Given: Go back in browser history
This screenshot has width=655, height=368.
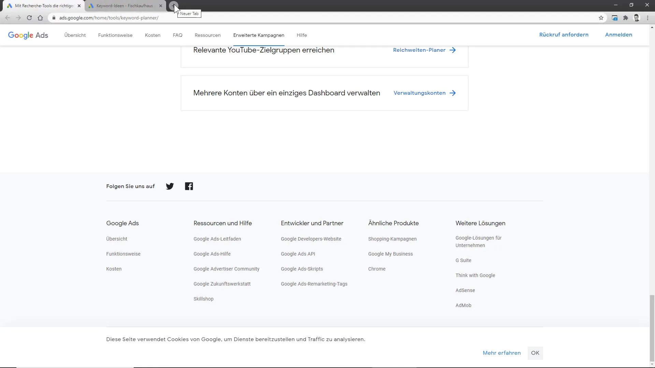Looking at the screenshot, I should [x=8, y=18].
